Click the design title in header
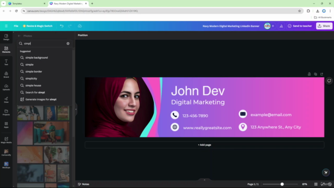Image resolution: width=334 pixels, height=188 pixels. 231,26
